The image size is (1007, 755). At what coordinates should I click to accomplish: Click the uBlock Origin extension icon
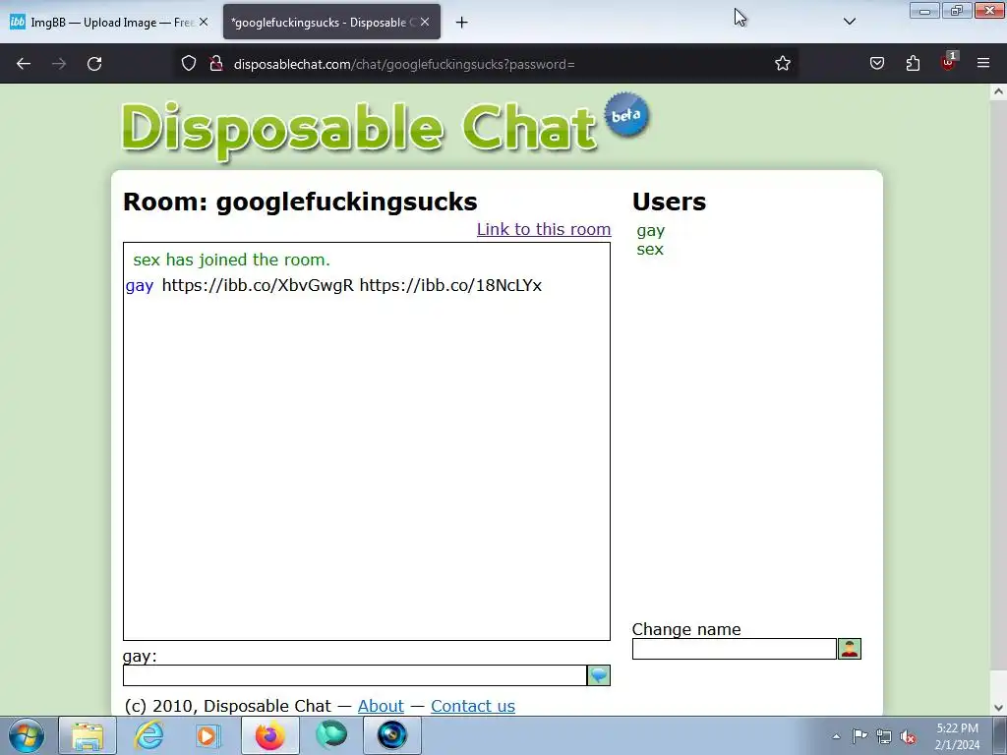pyautogui.click(x=949, y=62)
